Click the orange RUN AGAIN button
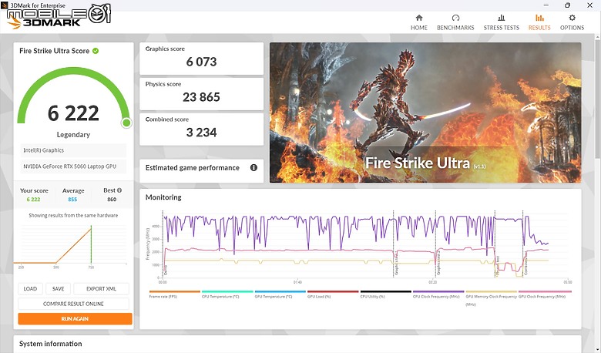This screenshot has width=601, height=353. coord(75,318)
